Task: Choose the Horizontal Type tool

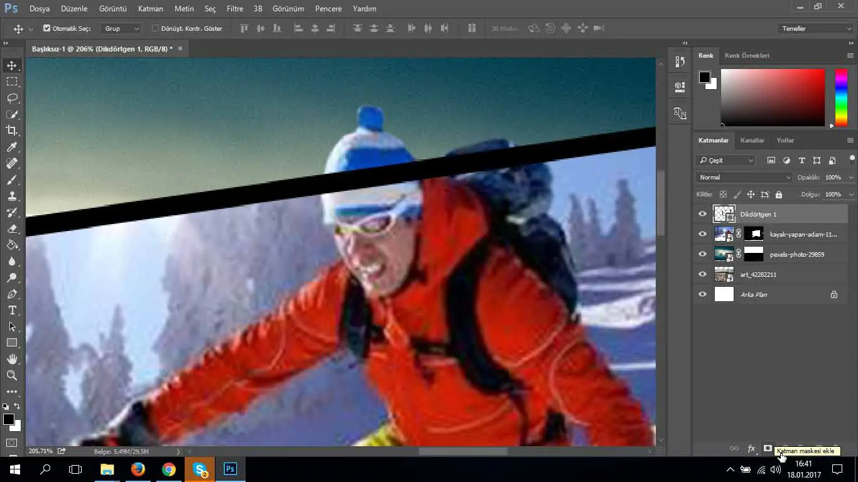Action: [x=12, y=311]
